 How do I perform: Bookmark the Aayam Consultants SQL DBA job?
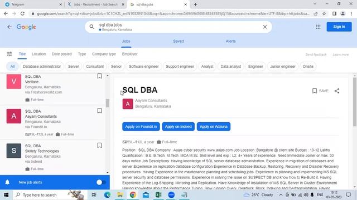pos(99,111)
